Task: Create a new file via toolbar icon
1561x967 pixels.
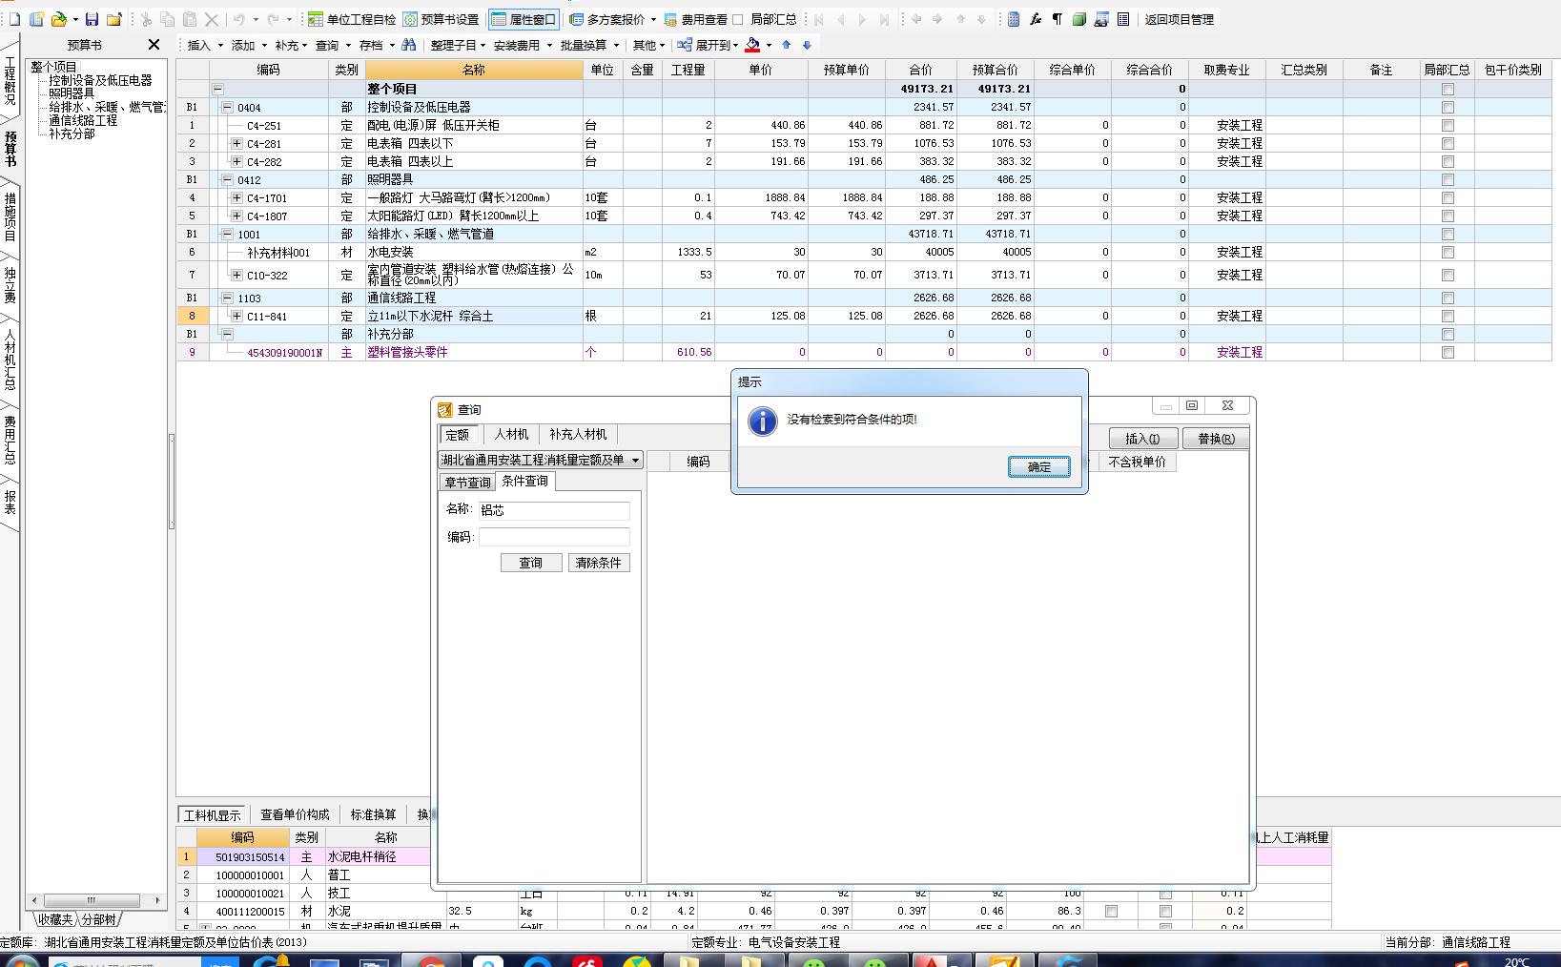Action: [14, 19]
